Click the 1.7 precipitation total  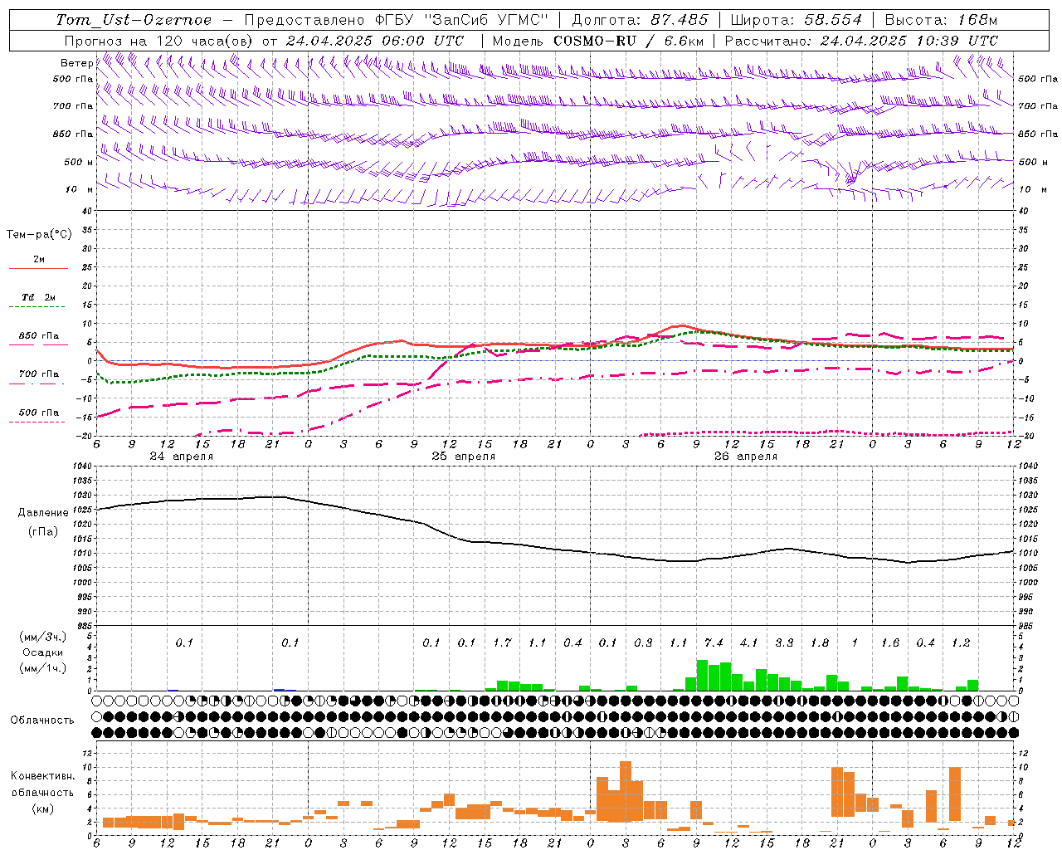502,642
